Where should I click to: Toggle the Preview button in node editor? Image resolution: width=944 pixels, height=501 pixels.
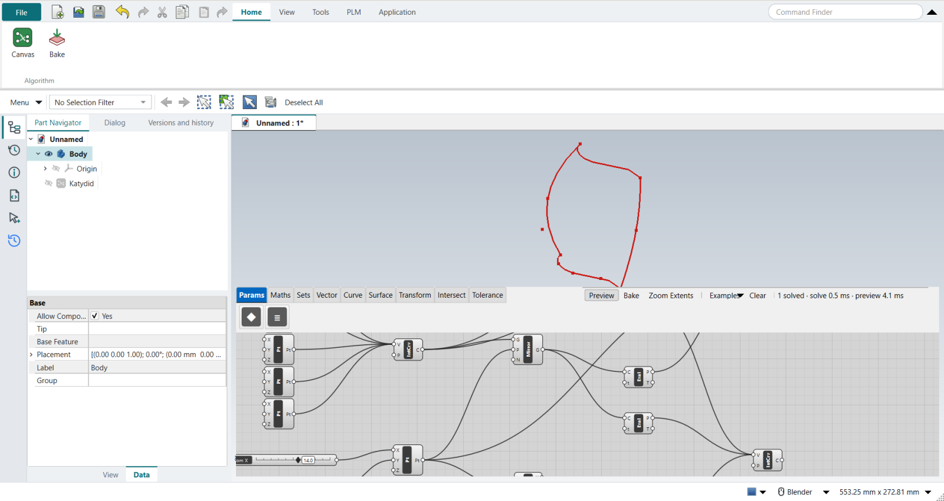coord(602,295)
